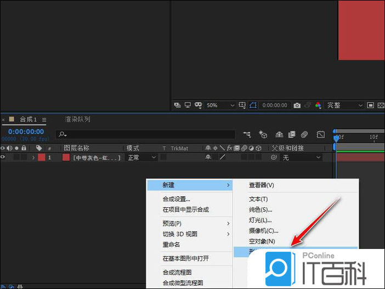Open layer 1 parent 无 dropdown
This screenshot has width=385, height=289.
click(x=302, y=157)
